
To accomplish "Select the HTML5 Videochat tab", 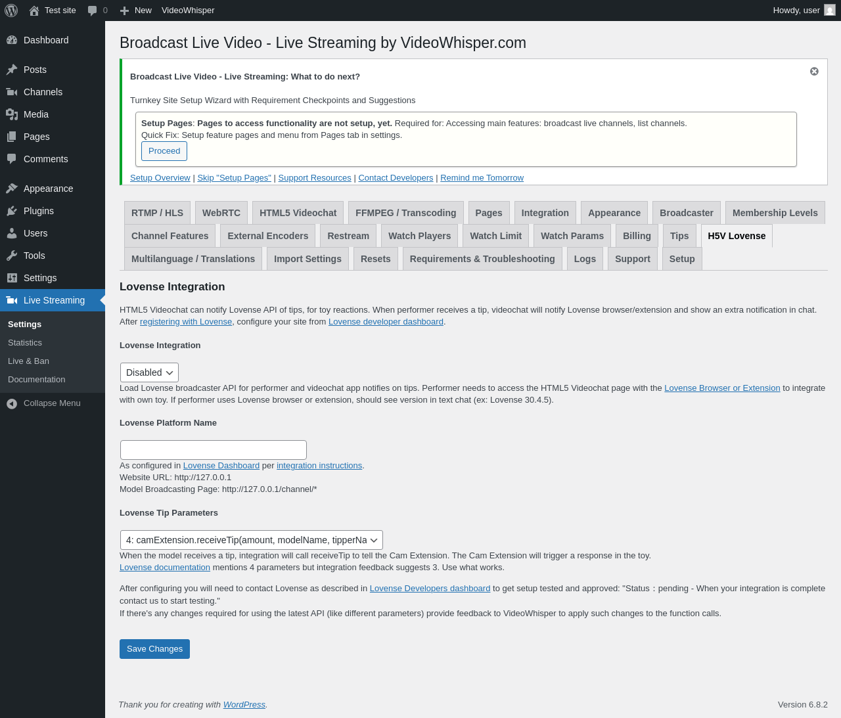I will point(298,213).
